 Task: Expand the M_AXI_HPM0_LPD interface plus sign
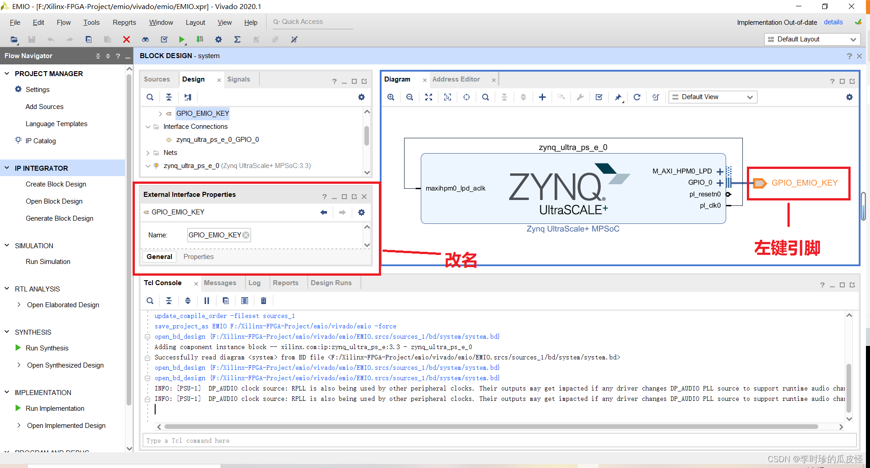pos(720,172)
